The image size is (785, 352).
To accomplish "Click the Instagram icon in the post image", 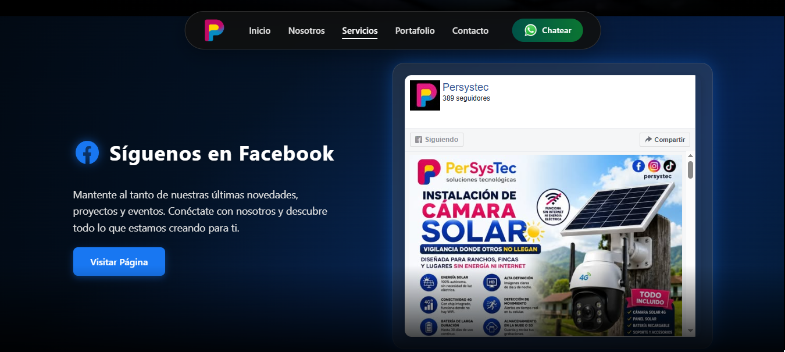I will (654, 166).
